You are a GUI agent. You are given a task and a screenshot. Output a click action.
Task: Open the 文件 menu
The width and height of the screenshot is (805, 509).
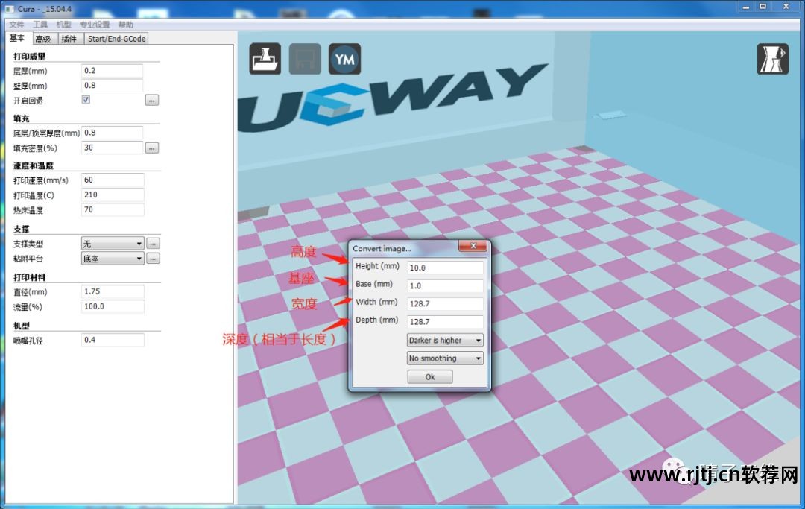[x=16, y=25]
